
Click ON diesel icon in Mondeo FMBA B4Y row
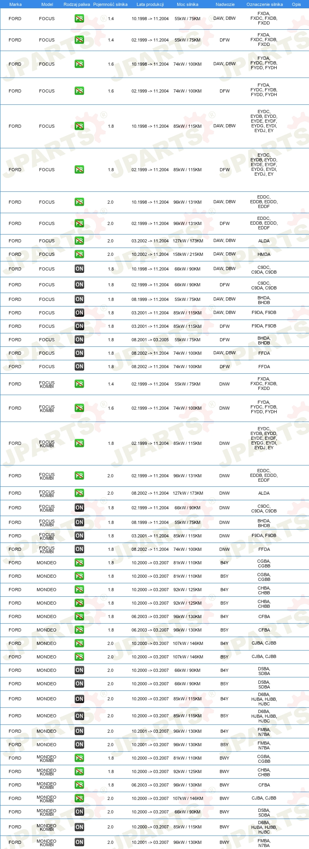tap(79, 731)
